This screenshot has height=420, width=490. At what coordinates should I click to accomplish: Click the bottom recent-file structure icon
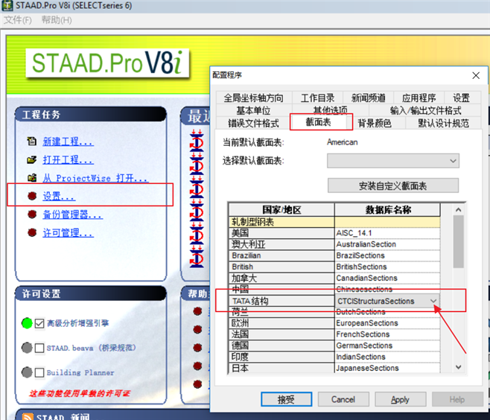tap(197, 258)
